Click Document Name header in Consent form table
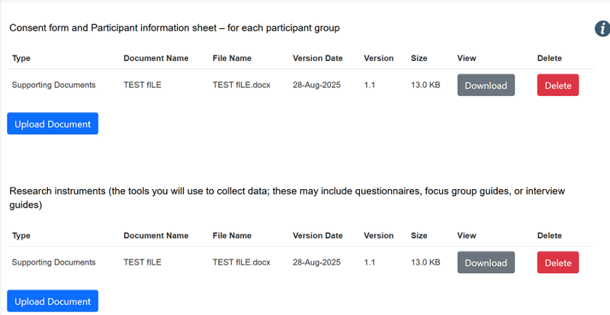 tap(156, 58)
